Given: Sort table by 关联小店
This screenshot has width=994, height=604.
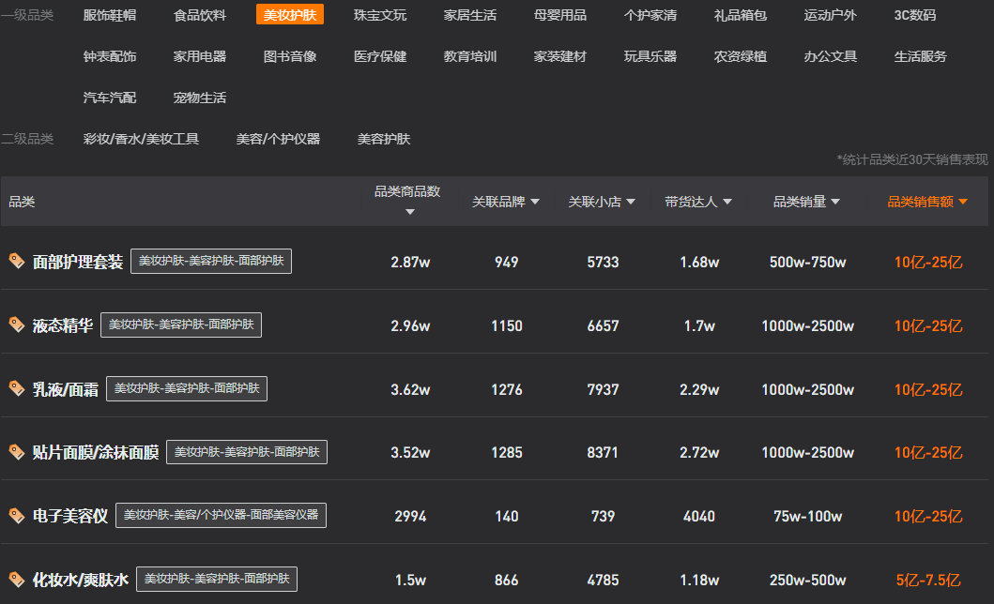Looking at the screenshot, I should [x=602, y=202].
